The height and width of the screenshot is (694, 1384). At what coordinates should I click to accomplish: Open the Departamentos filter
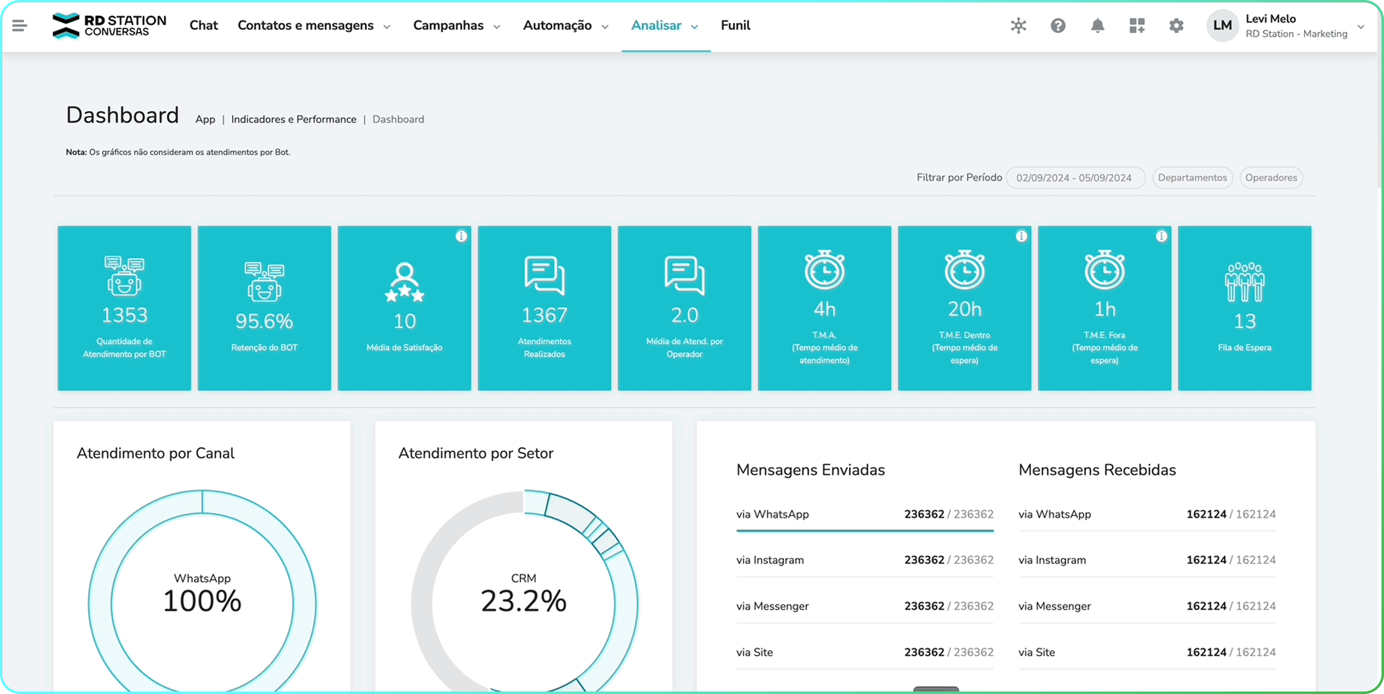tap(1192, 177)
